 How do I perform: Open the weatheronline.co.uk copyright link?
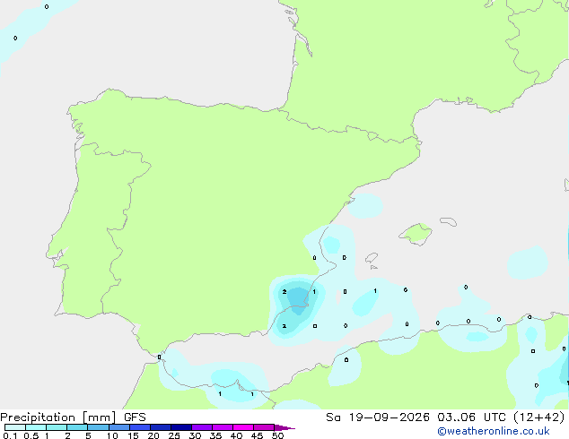(494, 431)
